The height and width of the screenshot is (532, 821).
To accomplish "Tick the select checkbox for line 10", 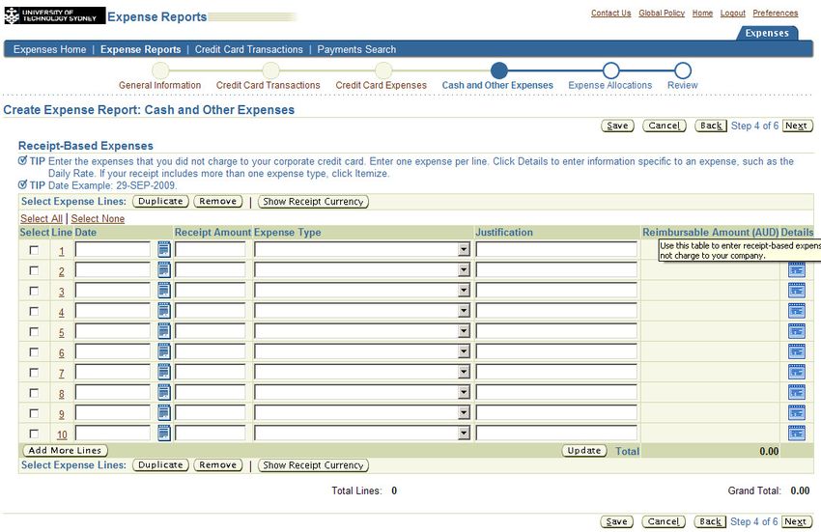I will point(34,434).
